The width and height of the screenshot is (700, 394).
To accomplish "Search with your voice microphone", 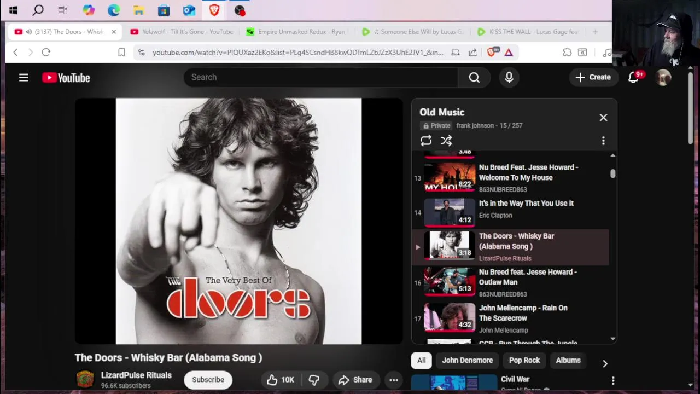I will tap(509, 78).
